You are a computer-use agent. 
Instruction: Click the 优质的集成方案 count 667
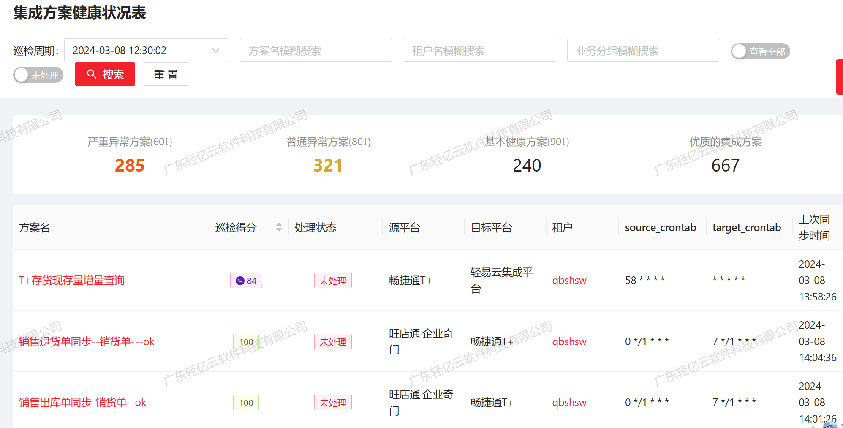point(725,165)
